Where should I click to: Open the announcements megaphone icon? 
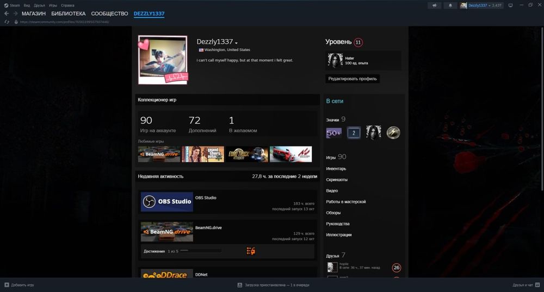[434, 5]
